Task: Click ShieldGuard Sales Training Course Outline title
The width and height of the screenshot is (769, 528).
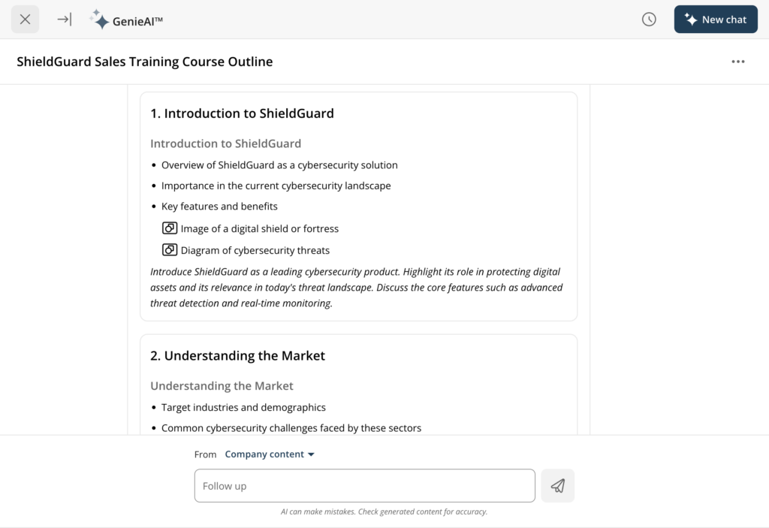Action: (145, 62)
